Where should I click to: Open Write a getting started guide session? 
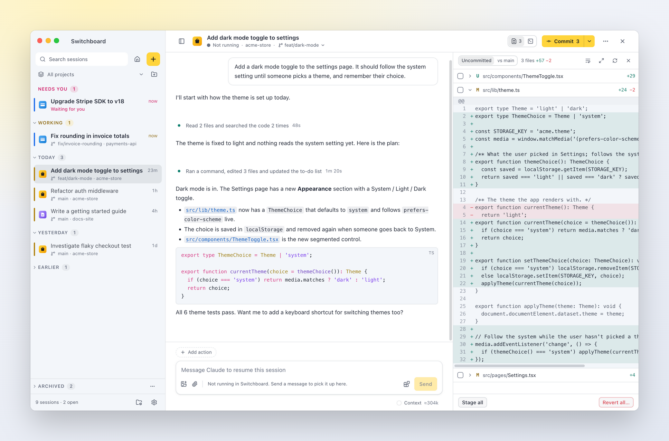tap(98, 215)
